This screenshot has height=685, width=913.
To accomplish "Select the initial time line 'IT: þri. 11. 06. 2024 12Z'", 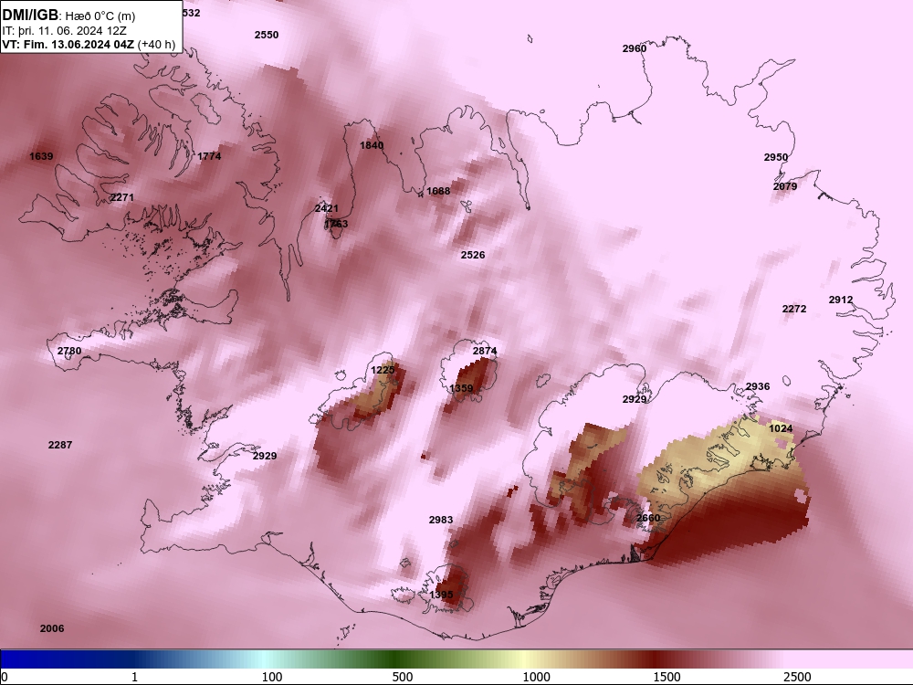I will (64, 31).
